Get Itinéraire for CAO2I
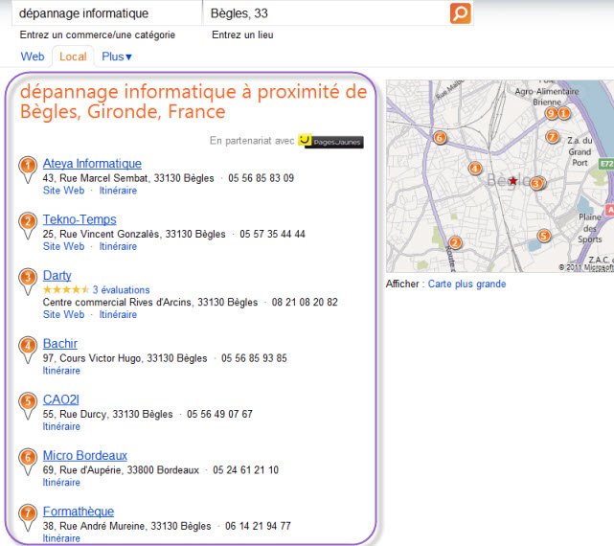Viewport: 614px width, 546px height. 61,426
